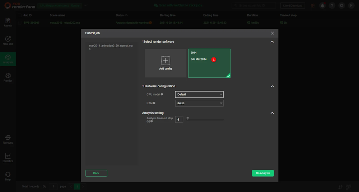Toggle select-all checkbox in Job ID header
Image resolution: width=359 pixels, height=192 pixels.
click(20, 15)
